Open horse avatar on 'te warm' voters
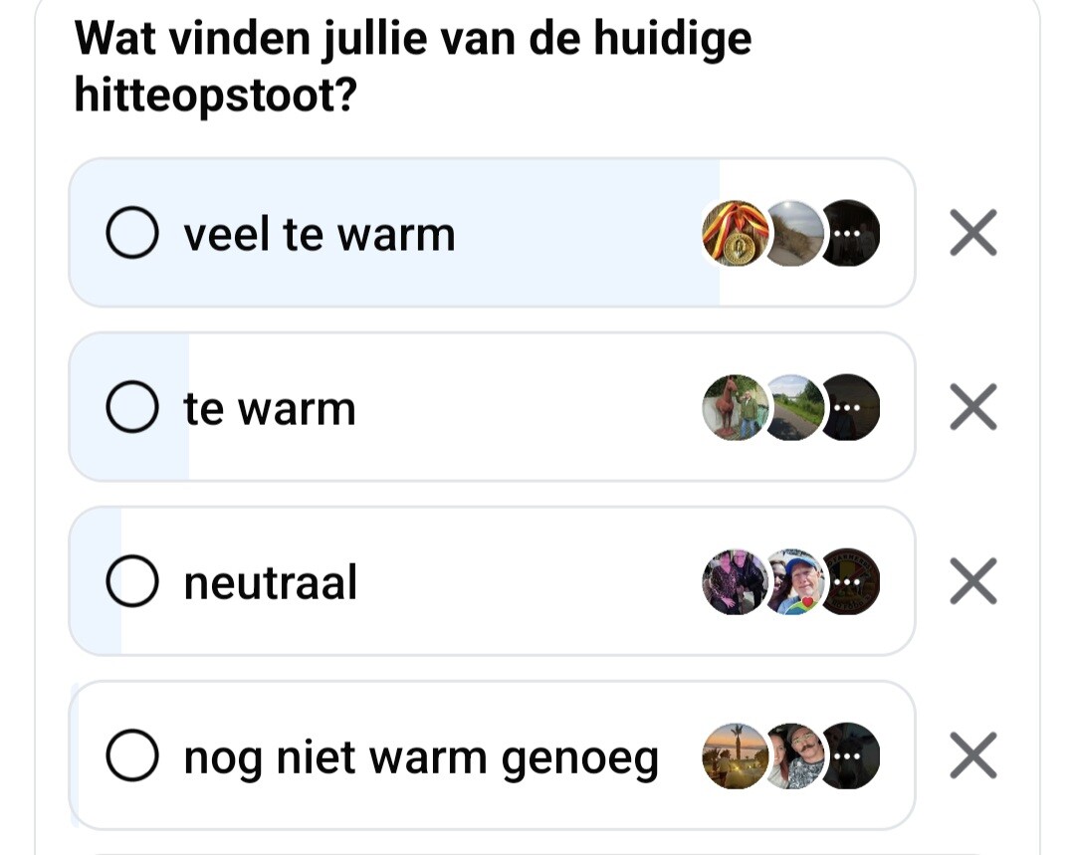 pos(735,408)
